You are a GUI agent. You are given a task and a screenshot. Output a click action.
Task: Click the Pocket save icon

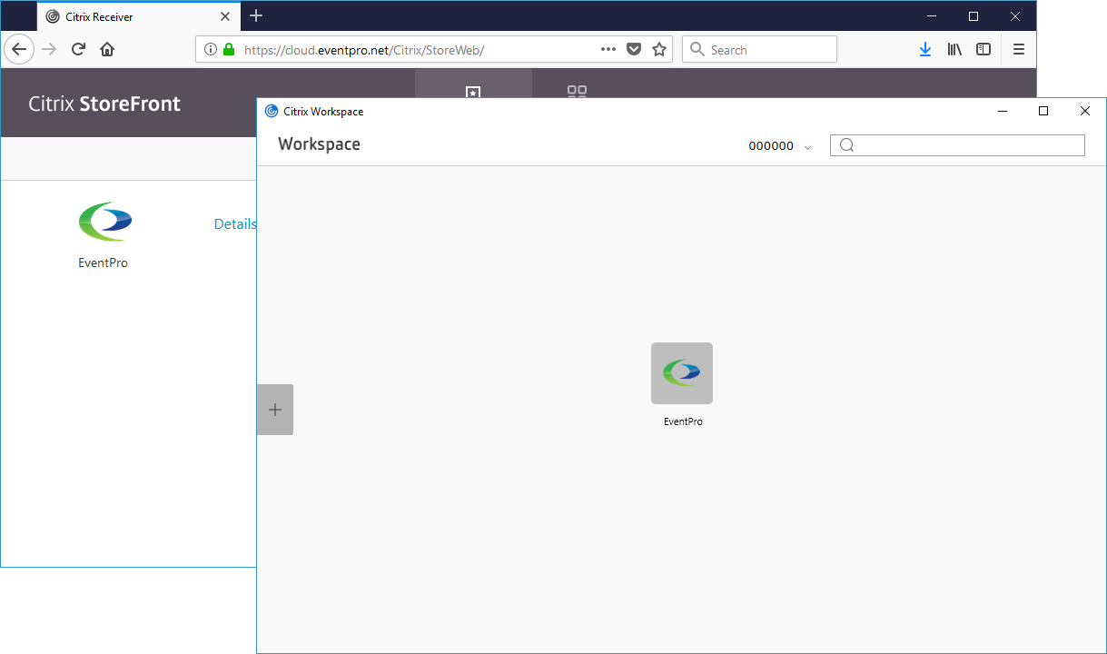pos(635,49)
